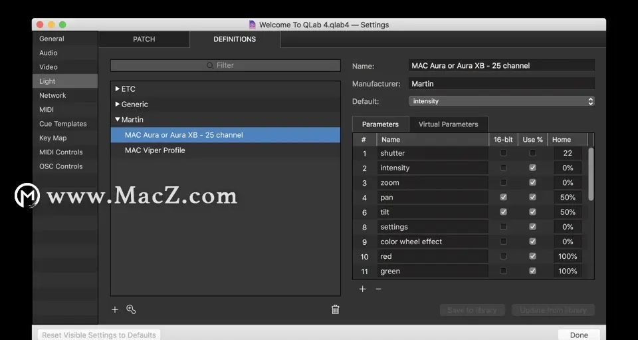
Task: Click the Name column header
Action: pos(433,139)
